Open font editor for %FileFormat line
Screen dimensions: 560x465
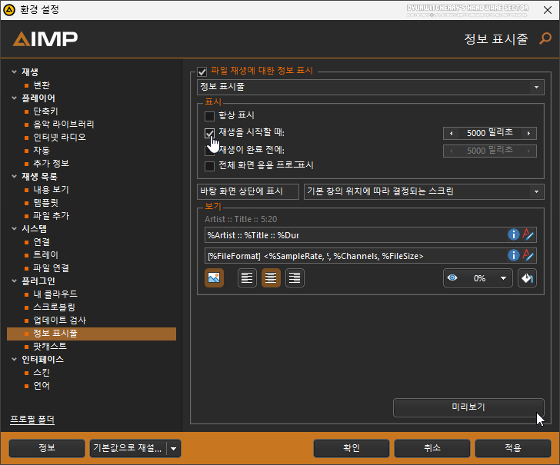[528, 255]
